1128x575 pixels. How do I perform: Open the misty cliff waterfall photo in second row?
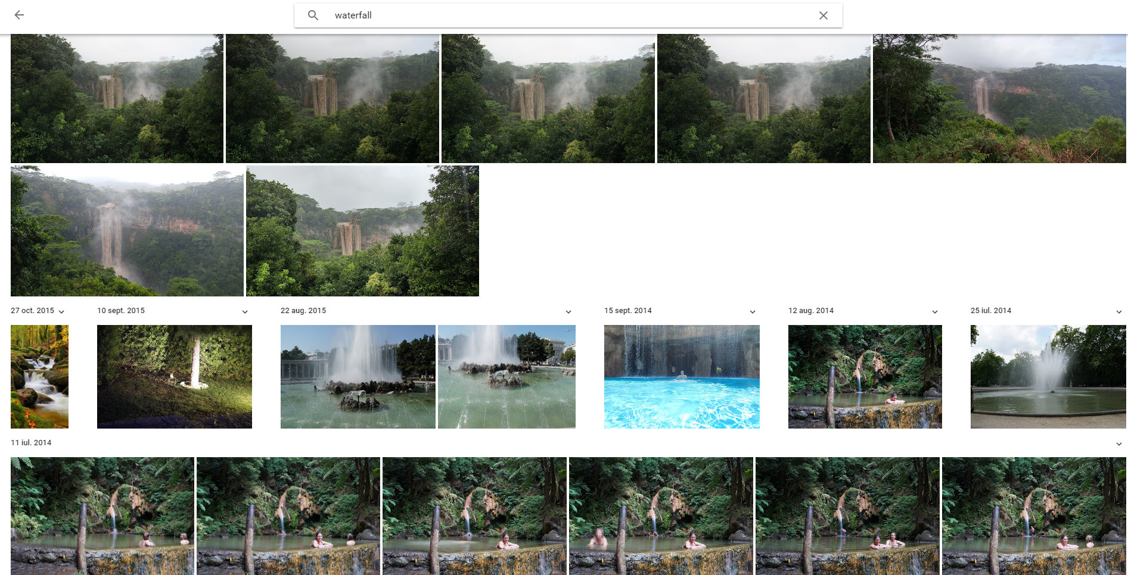coord(127,231)
